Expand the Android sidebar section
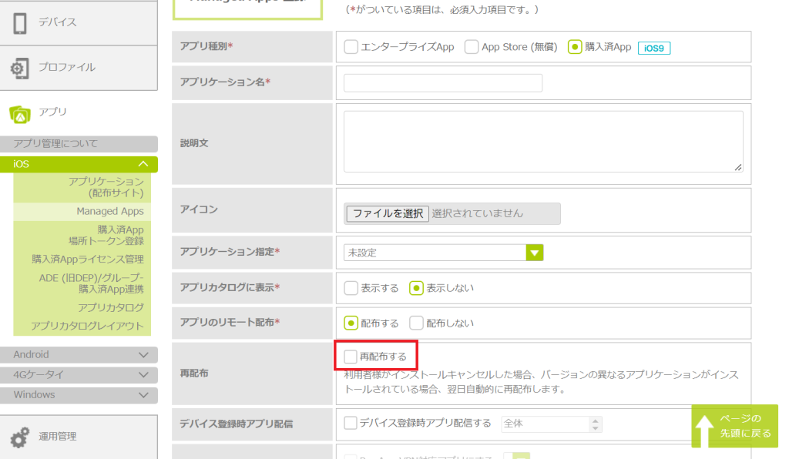This screenshot has height=459, width=789. [85, 355]
